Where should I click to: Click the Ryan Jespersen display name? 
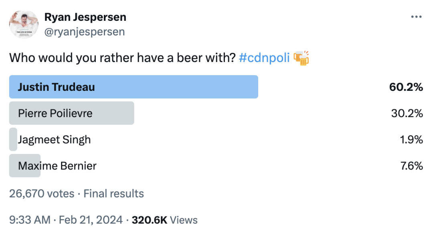click(85, 17)
